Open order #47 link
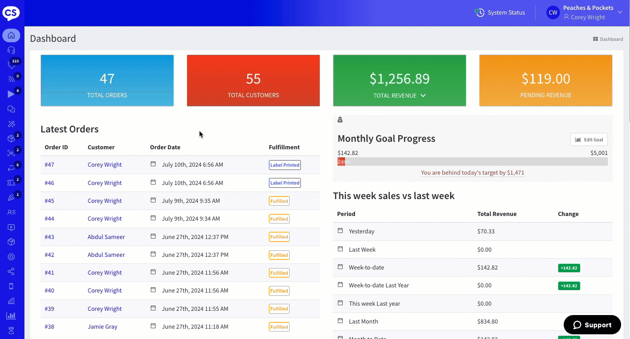Viewport: 630px width, 339px height. pyautogui.click(x=49, y=165)
